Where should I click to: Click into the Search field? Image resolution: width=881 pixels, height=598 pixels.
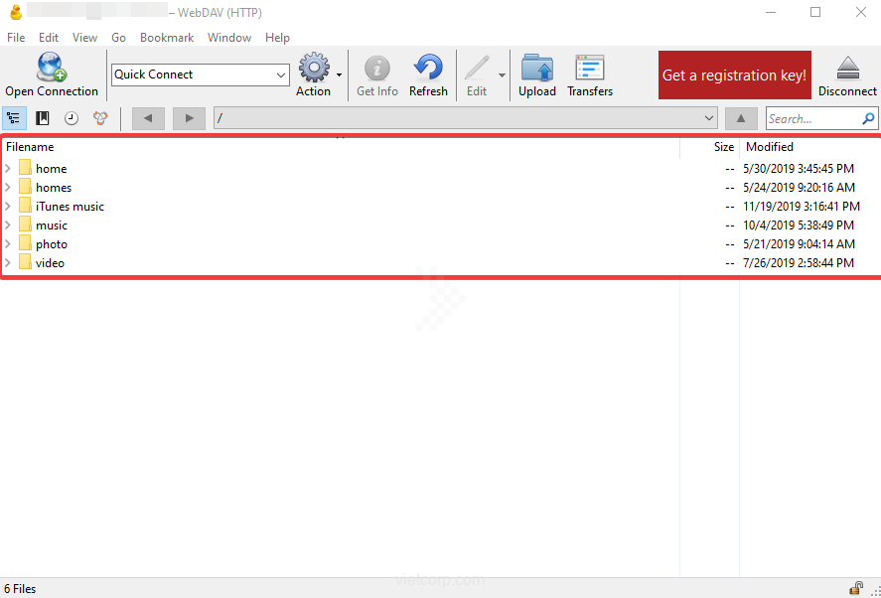pos(812,118)
